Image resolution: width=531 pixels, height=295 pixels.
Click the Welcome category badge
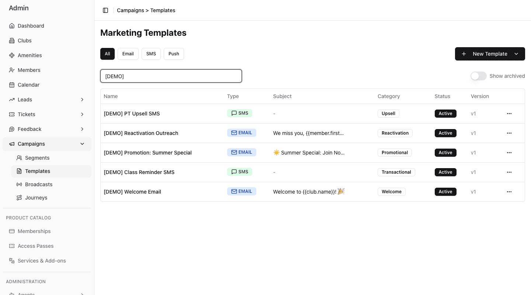pyautogui.click(x=392, y=192)
